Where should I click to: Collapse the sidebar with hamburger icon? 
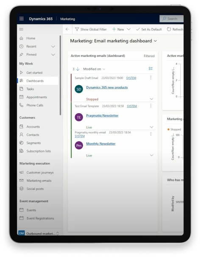tap(21, 29)
